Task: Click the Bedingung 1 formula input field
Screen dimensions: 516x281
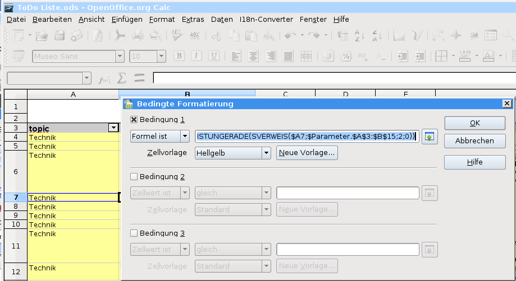Action: tap(307, 137)
